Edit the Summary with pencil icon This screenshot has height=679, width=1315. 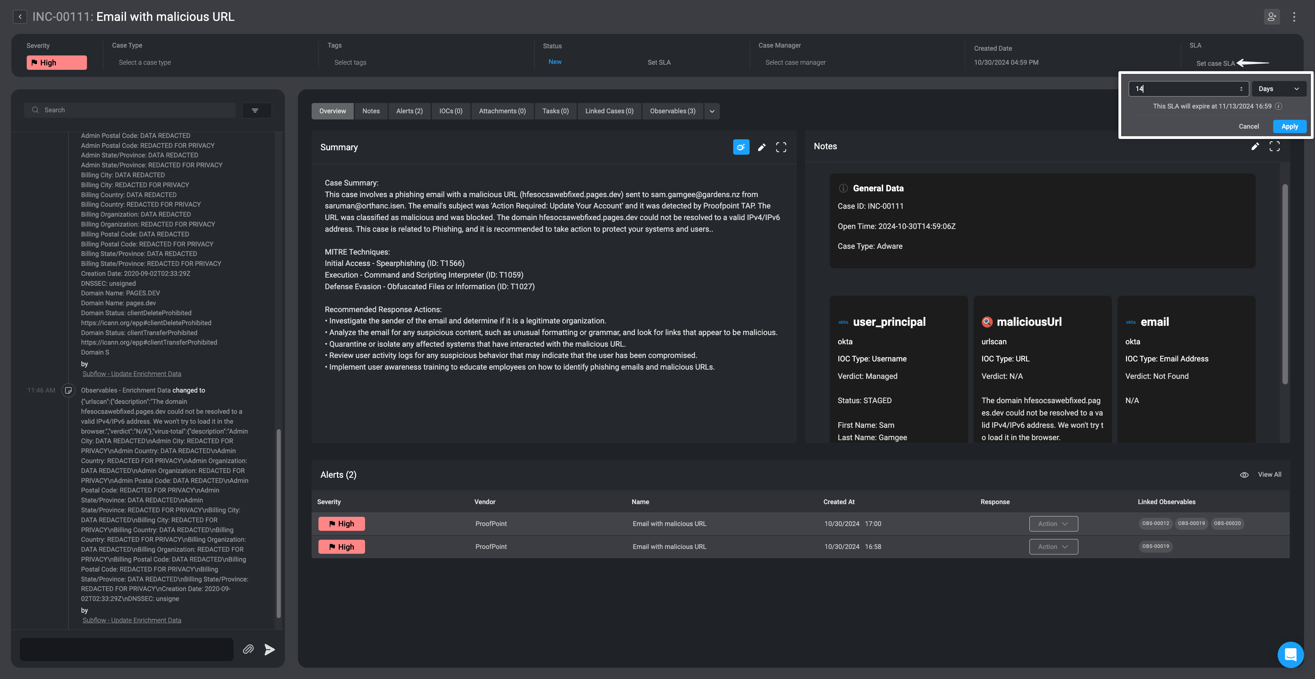(762, 148)
